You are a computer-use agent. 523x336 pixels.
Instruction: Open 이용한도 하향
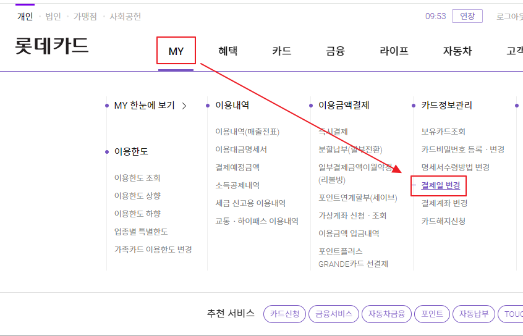pyautogui.click(x=137, y=214)
